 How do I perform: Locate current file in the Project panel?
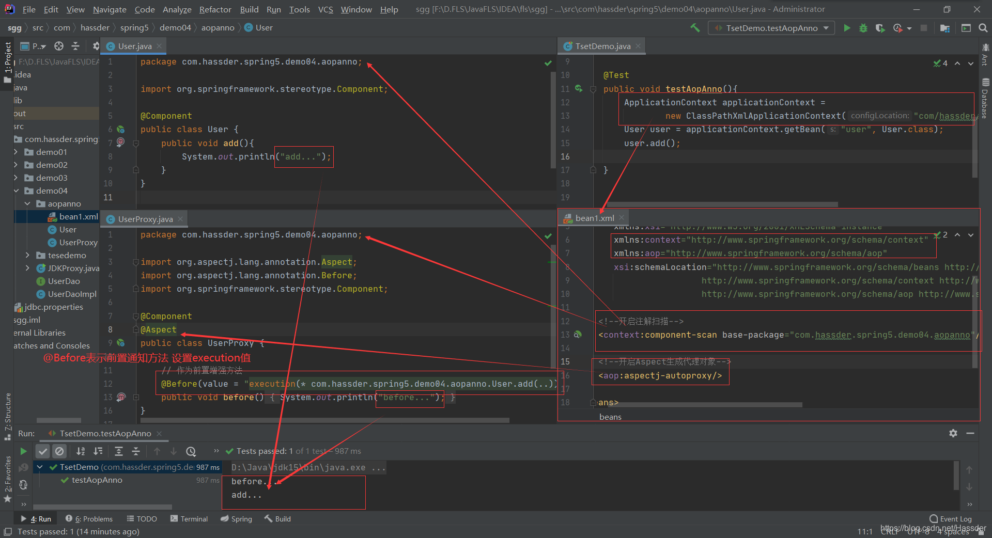coord(59,46)
